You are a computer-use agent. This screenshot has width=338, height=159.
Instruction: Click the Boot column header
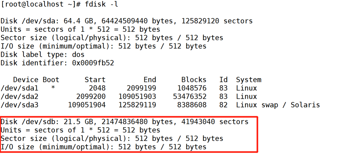(51, 80)
